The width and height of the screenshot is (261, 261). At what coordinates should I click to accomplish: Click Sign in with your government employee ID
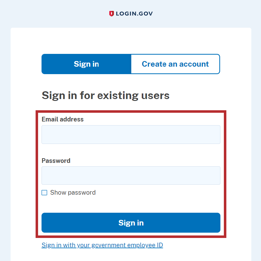click(x=102, y=245)
